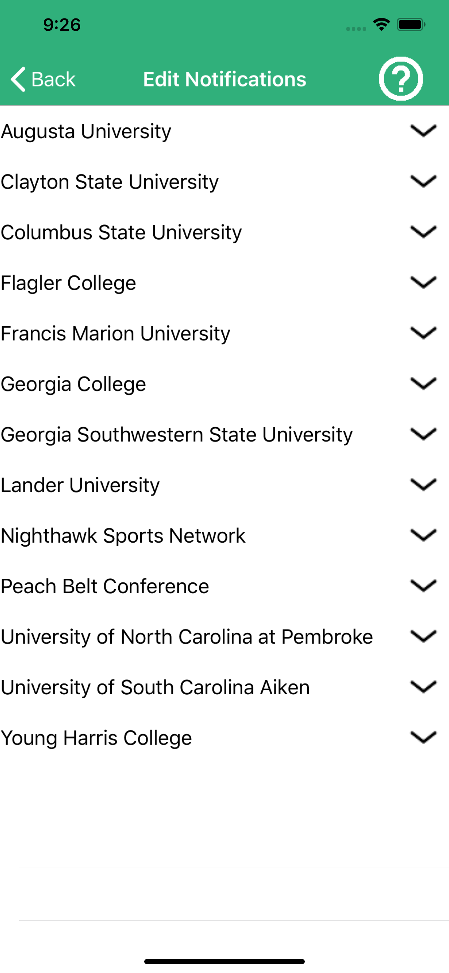The image size is (449, 973).
Task: Expand Flagler College chevron
Action: coord(423,283)
